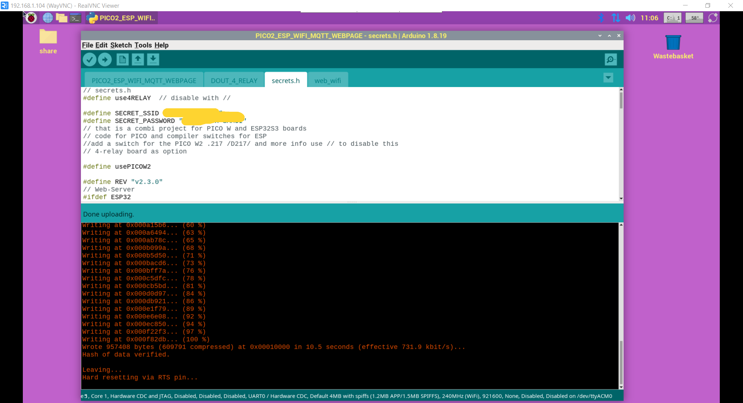
Task: Save the sketch with down-arrow icon
Action: [153, 60]
